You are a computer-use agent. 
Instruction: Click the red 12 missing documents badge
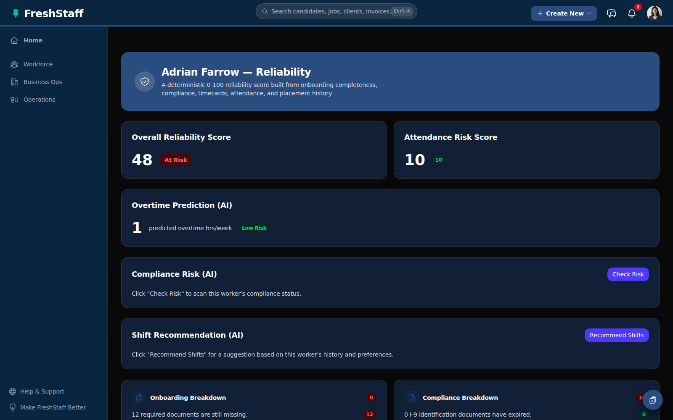[370, 415]
